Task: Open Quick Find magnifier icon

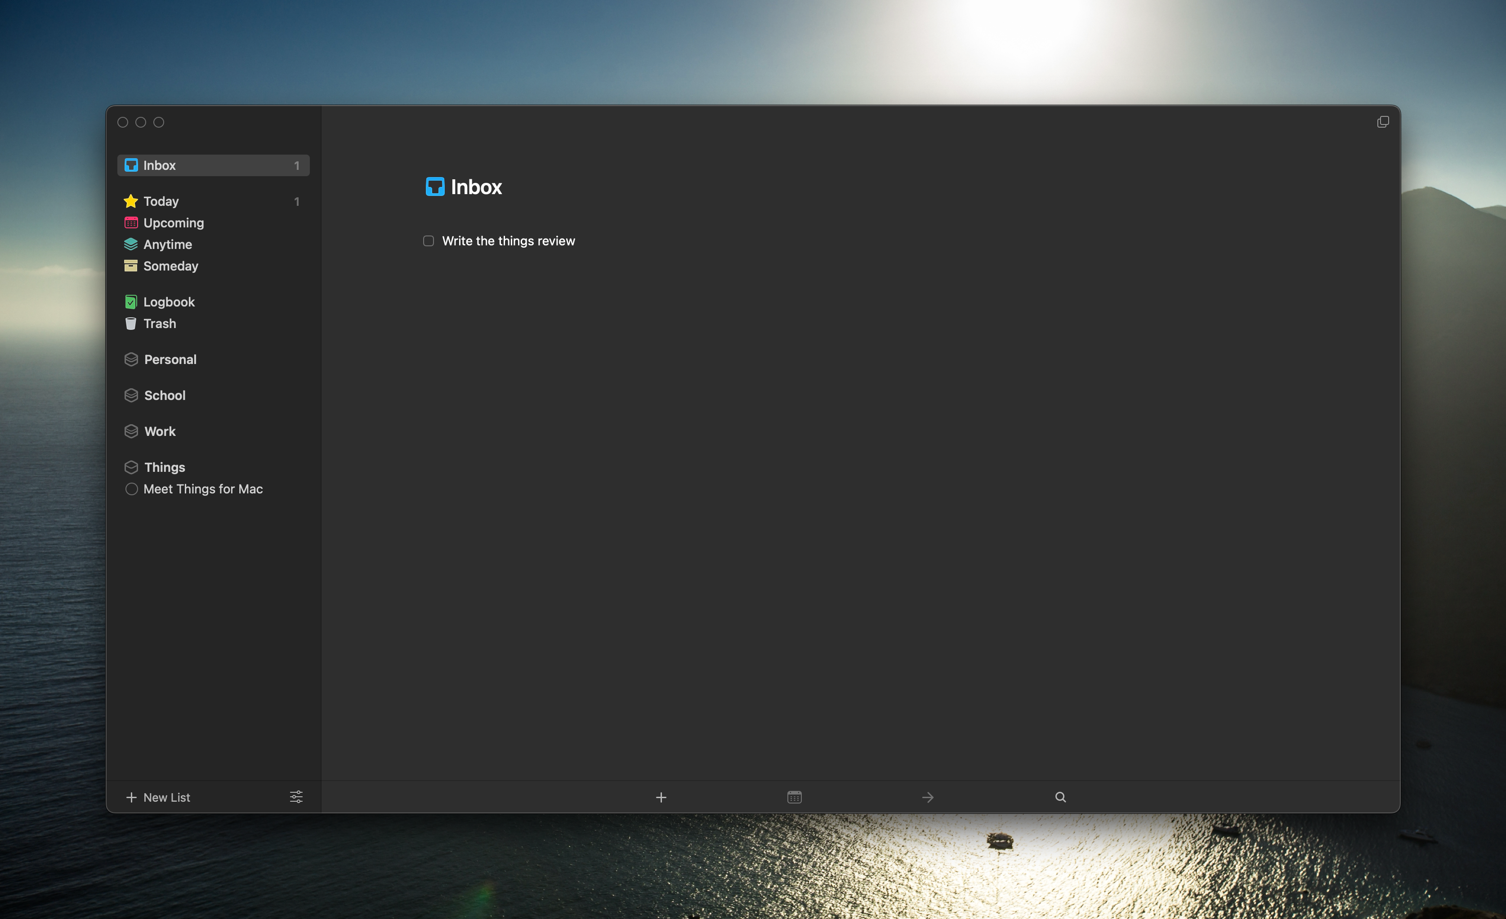Action: 1060,797
